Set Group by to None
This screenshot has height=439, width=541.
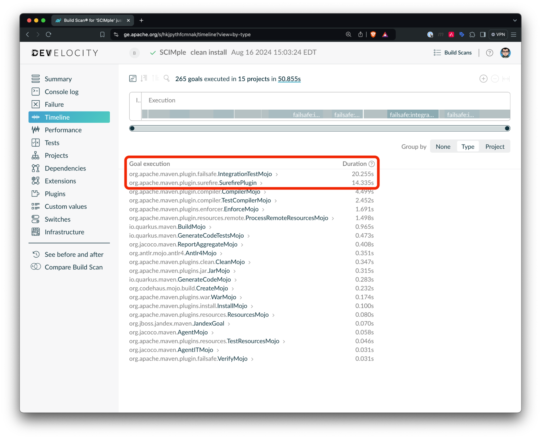pyautogui.click(x=443, y=146)
